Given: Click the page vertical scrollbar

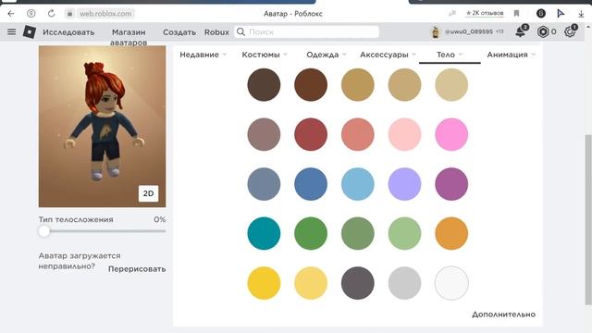Looking at the screenshot, I should [588, 219].
